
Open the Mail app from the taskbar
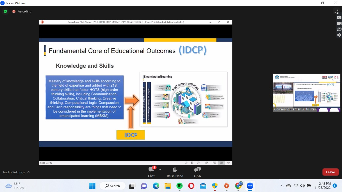(203, 186)
